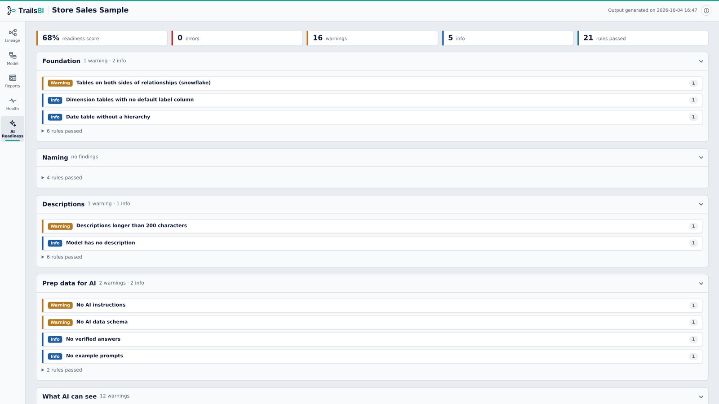Open Date table without a hierarchy row
This screenshot has height=404, width=719.
[372, 117]
